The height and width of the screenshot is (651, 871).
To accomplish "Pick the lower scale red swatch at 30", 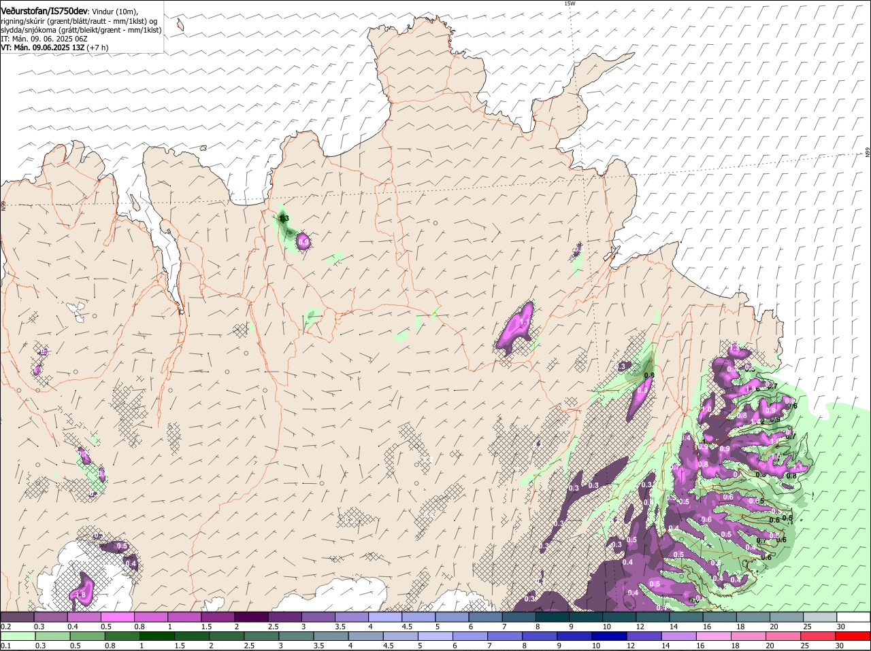I will click(x=853, y=636).
